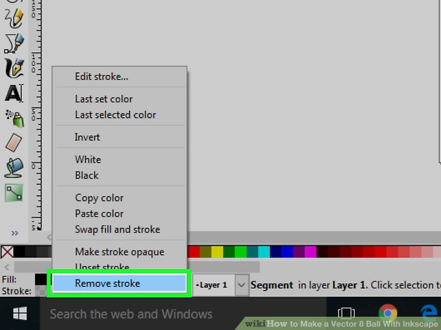This screenshot has height=330, width=441.
Task: Open Google Chrome from taskbar
Action: point(388,312)
